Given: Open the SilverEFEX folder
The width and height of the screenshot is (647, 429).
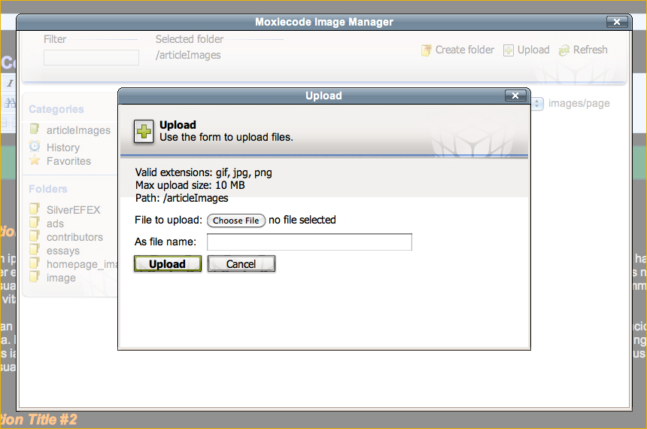Looking at the screenshot, I should 74,210.
